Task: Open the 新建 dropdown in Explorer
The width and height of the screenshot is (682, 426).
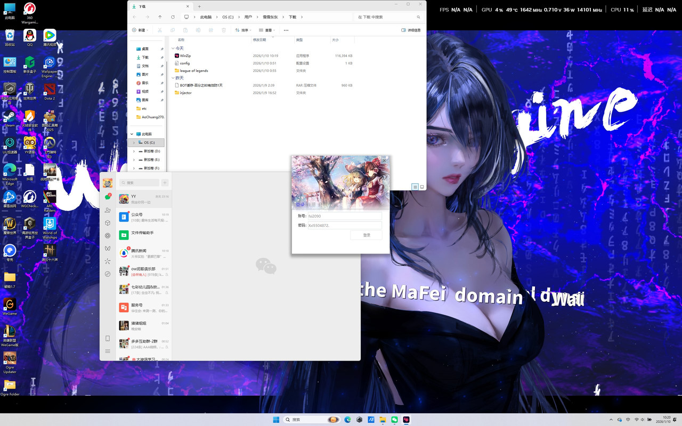Action: tap(141, 30)
